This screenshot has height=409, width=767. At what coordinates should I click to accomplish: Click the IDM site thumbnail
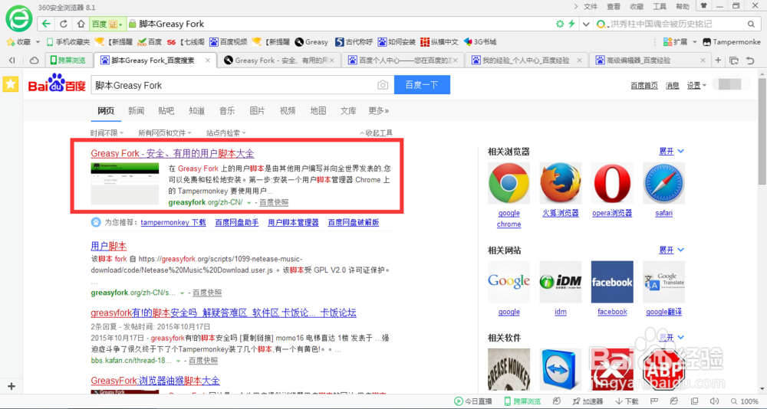pyautogui.click(x=561, y=282)
